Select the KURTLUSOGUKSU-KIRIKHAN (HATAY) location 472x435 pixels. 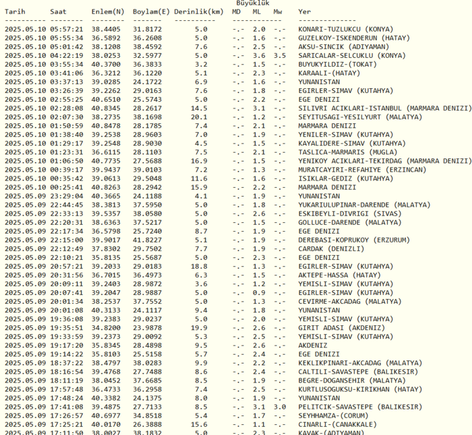[360, 389]
